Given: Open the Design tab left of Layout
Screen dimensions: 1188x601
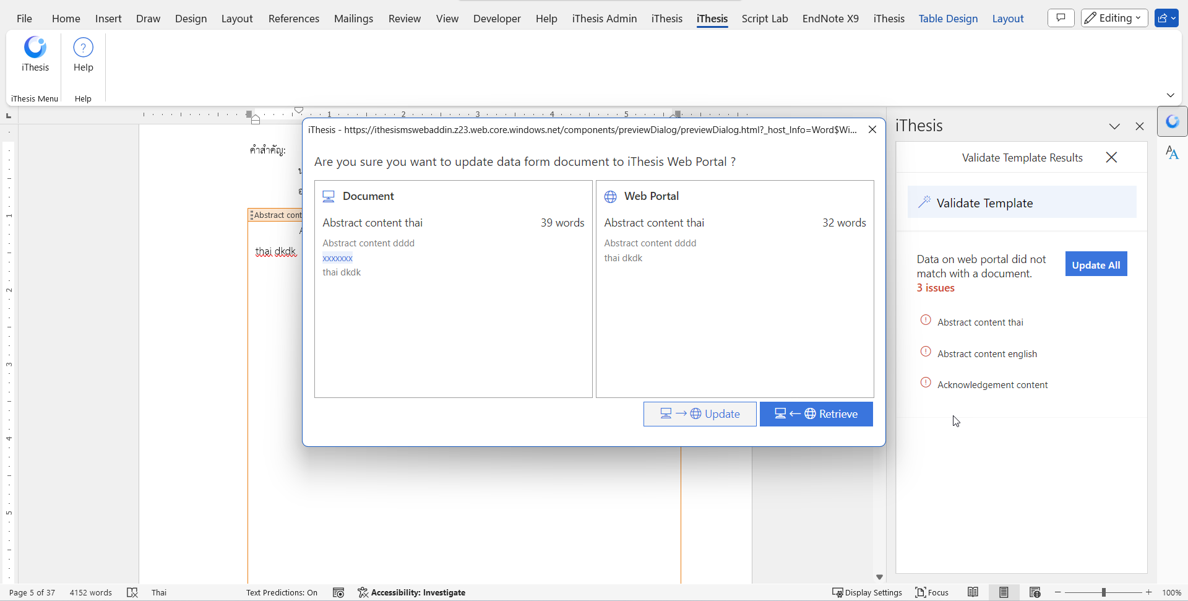Looking at the screenshot, I should pyautogui.click(x=191, y=19).
